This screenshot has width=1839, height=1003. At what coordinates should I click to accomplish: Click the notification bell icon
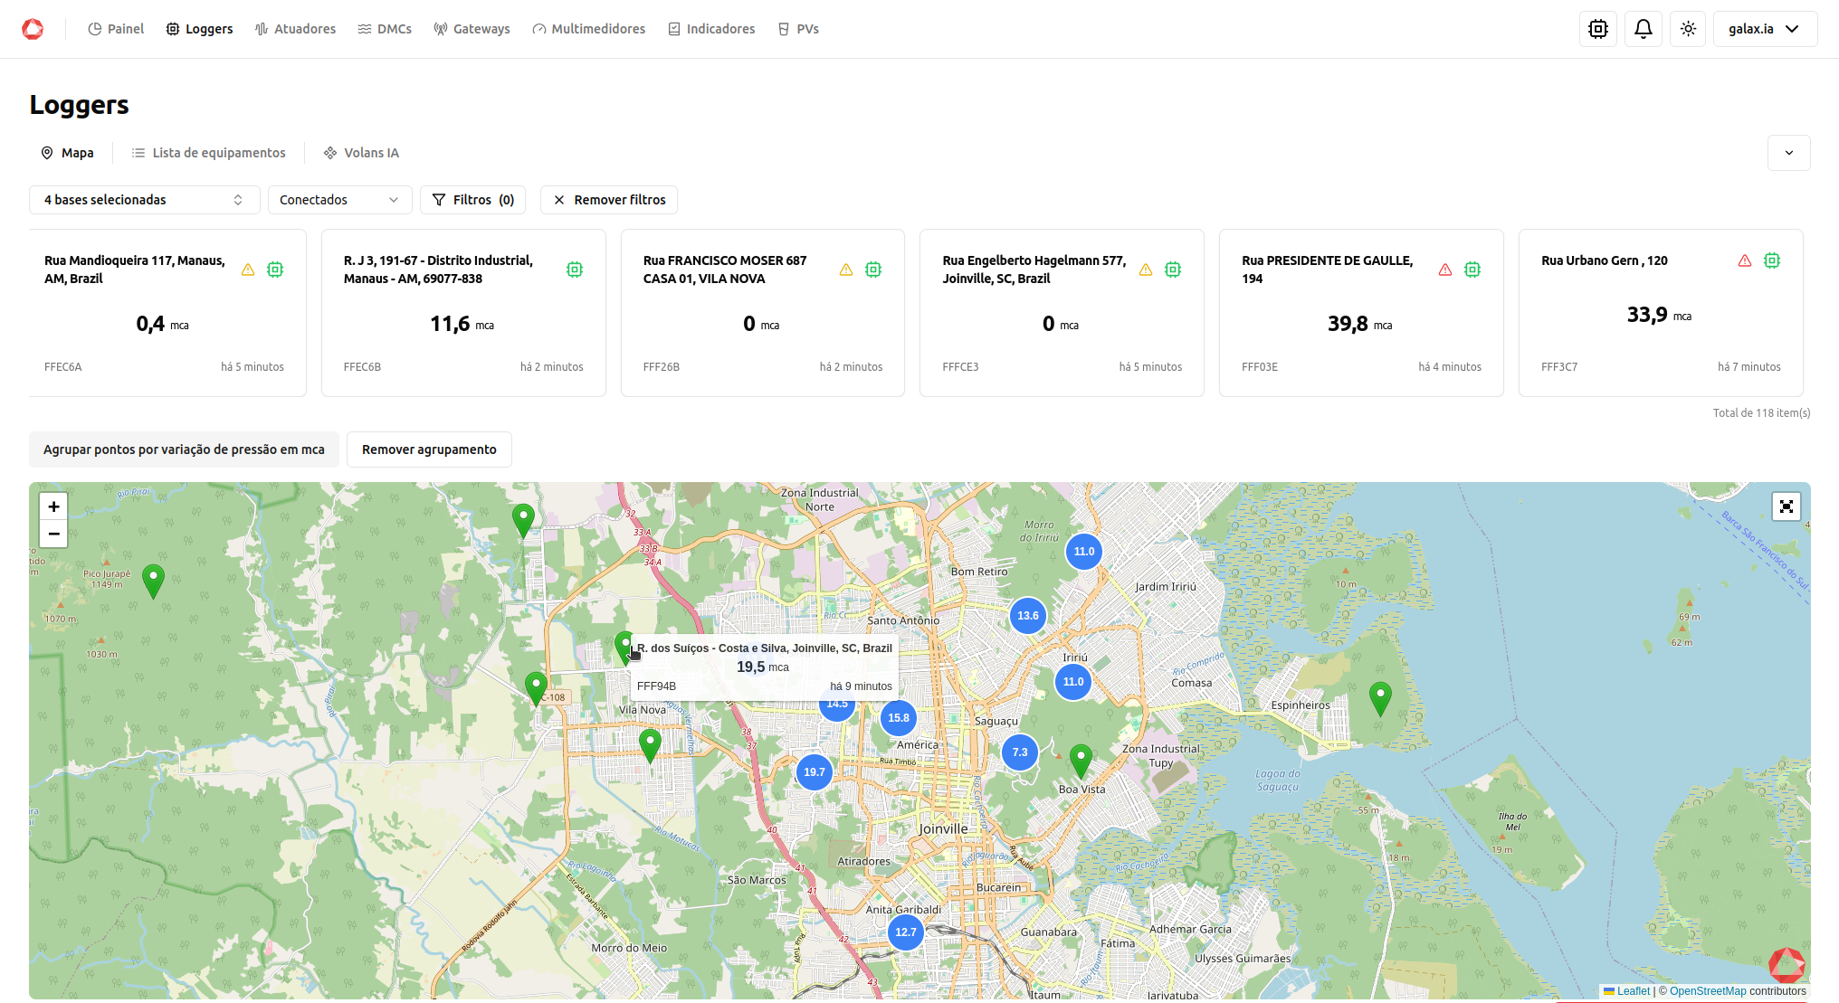click(x=1643, y=29)
